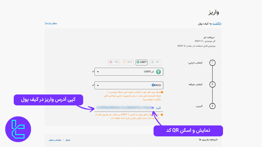
Task: Open the نمایش بیشتر history link
Action: [55, 140]
